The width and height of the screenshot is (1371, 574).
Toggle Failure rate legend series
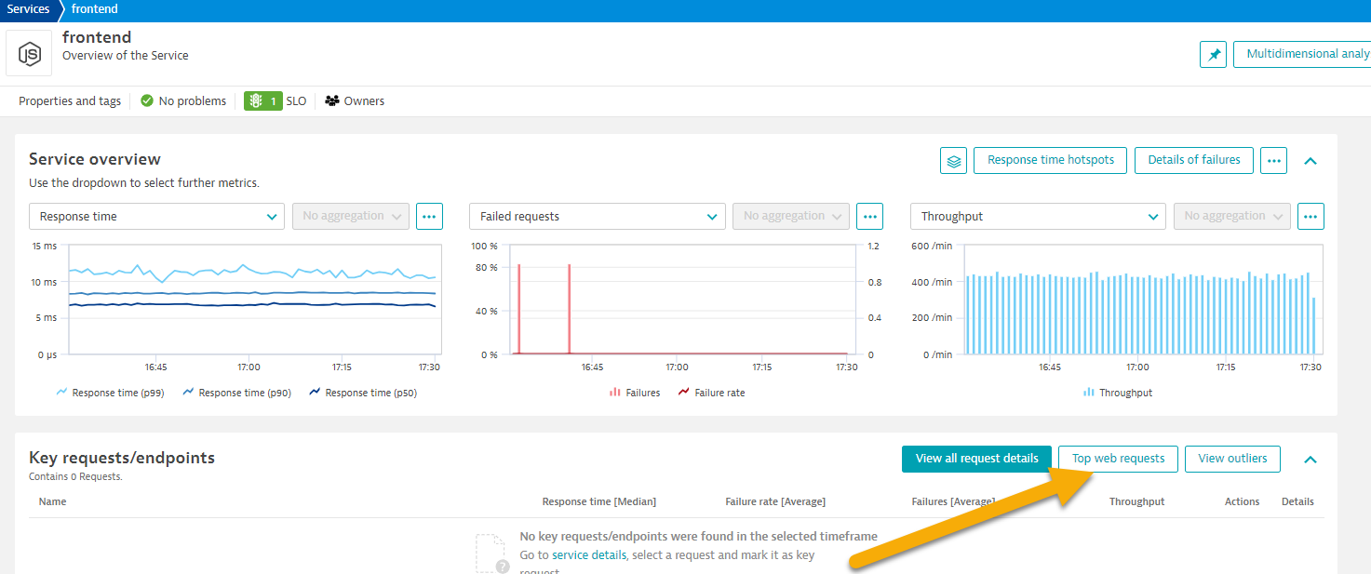tap(711, 393)
